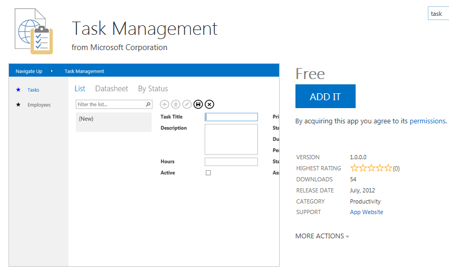Click Task Management breadcrumb in blue bar
Screen dimensions: 449x271
[84, 71]
